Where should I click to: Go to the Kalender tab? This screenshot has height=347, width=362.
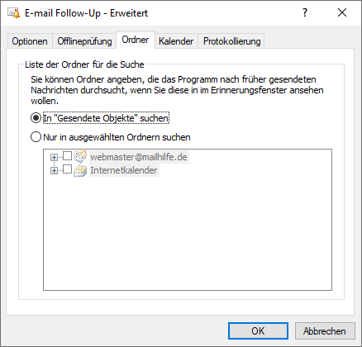[176, 41]
